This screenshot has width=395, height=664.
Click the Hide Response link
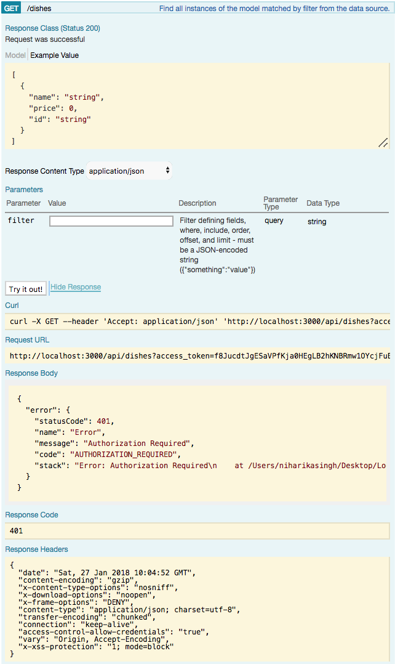[76, 288]
